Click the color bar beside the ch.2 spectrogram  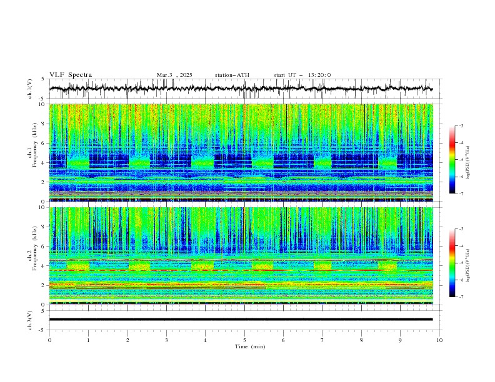pyautogui.click(x=452, y=263)
